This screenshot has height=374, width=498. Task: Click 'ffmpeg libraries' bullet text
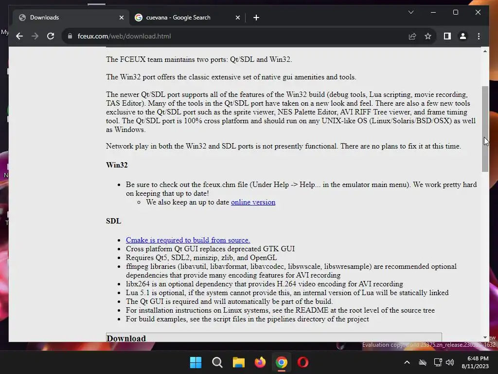pos(291,271)
